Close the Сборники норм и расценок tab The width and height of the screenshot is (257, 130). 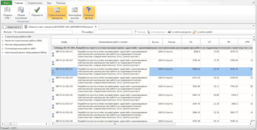coord(96,27)
